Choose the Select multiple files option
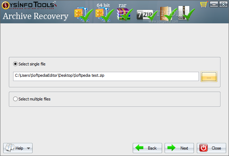The image size is (229, 156). click(32, 99)
